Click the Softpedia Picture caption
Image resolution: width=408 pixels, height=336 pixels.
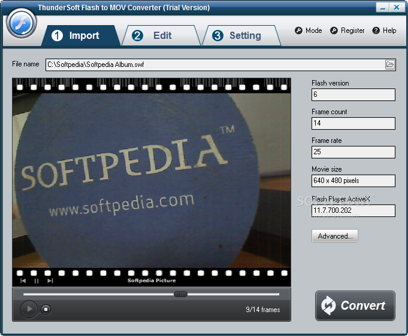pyautogui.click(x=152, y=280)
